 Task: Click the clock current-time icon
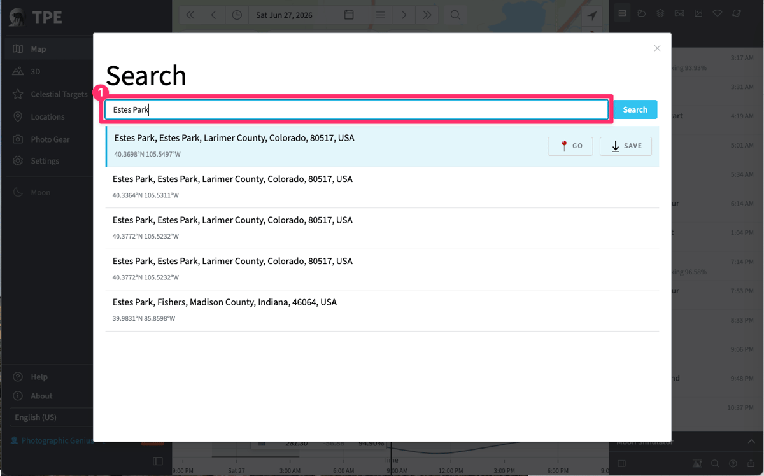(237, 15)
